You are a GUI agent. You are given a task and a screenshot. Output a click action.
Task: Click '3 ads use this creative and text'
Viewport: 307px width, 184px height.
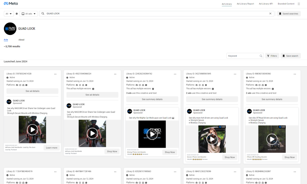pyautogui.click(x=141, y=93)
